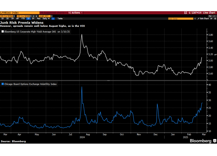Screen dimensions: 217x156
Task: Select the YTD time range
Action: click(23, 19)
